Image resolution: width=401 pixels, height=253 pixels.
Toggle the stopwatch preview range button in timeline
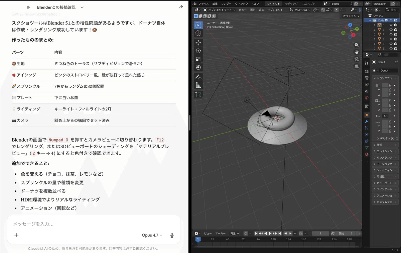point(332,234)
